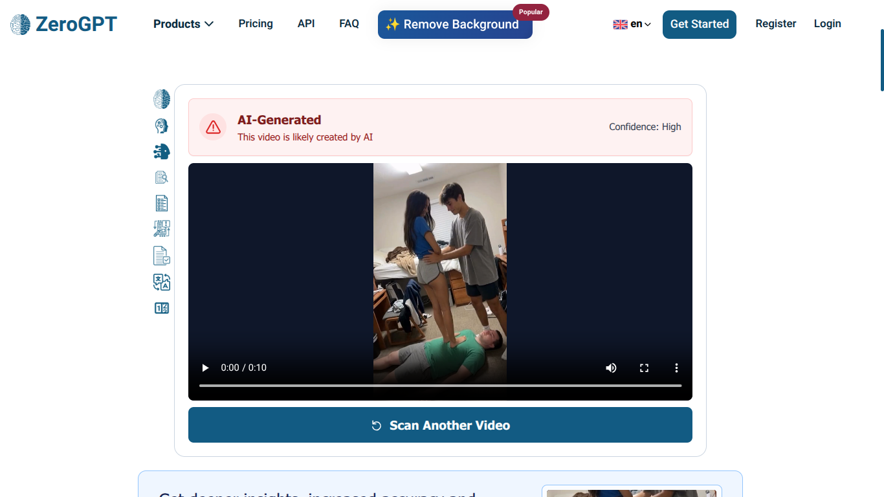
Task: Open the brain icon tool in sidebar
Action: click(x=162, y=99)
